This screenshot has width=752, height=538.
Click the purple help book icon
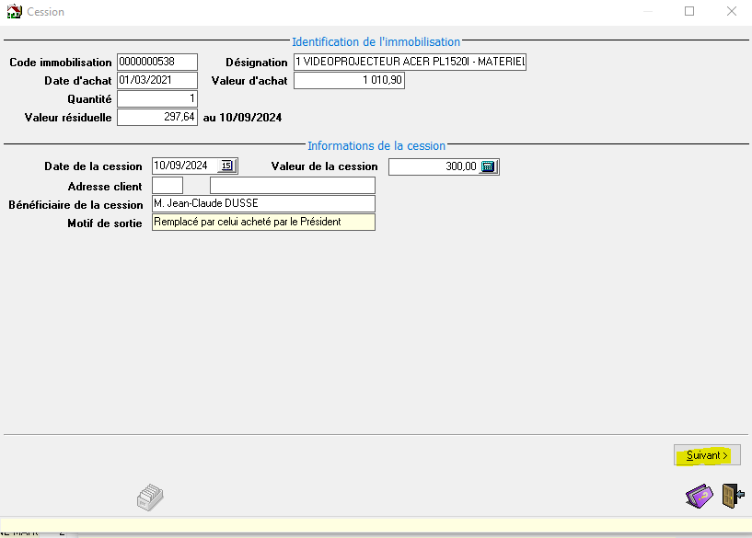(700, 496)
